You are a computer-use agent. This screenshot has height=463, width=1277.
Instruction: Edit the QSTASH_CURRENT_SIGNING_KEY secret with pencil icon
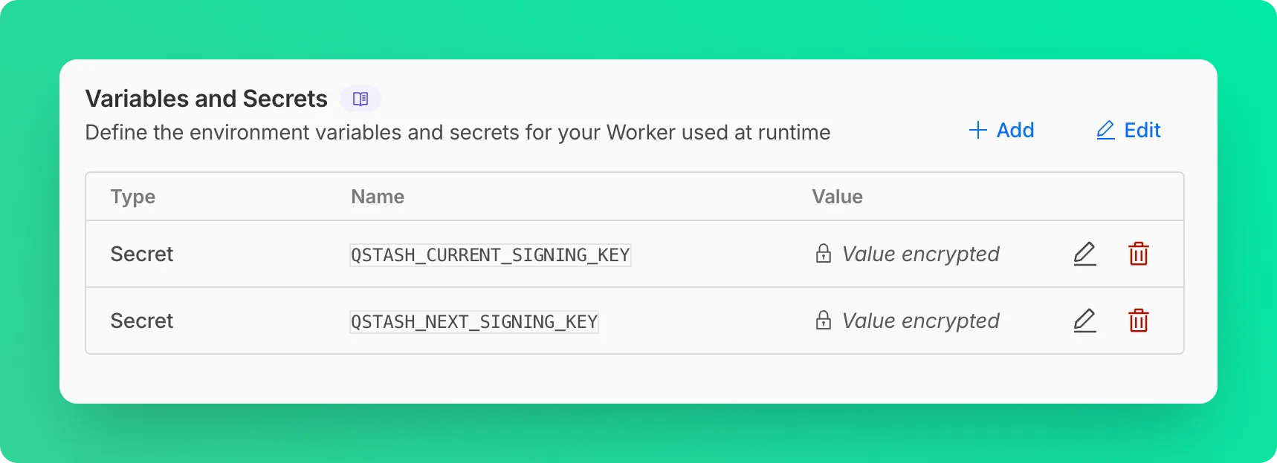pyautogui.click(x=1084, y=254)
